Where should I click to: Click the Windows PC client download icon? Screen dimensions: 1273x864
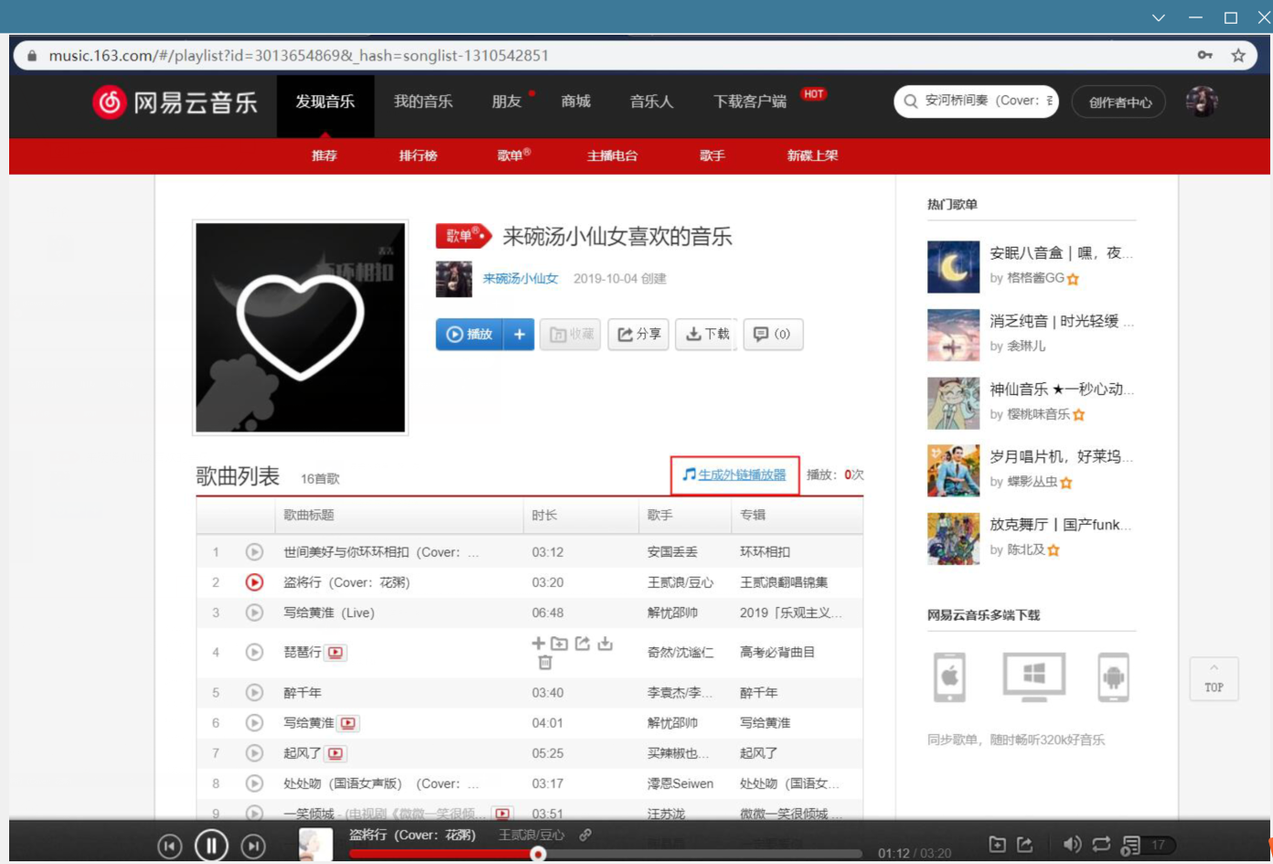pyautogui.click(x=1034, y=677)
